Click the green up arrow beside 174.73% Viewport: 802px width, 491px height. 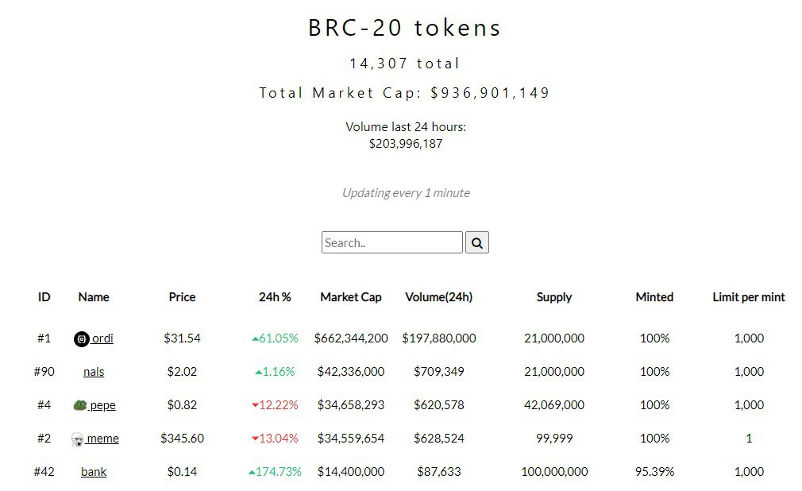pyautogui.click(x=252, y=473)
